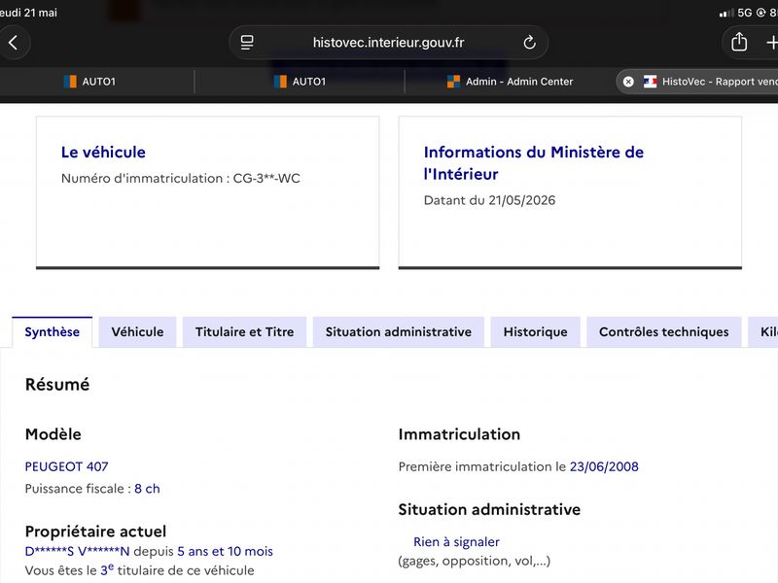This screenshot has width=778, height=583.
Task: Click the Datant du 21/05/2026 text
Action: pos(489,200)
